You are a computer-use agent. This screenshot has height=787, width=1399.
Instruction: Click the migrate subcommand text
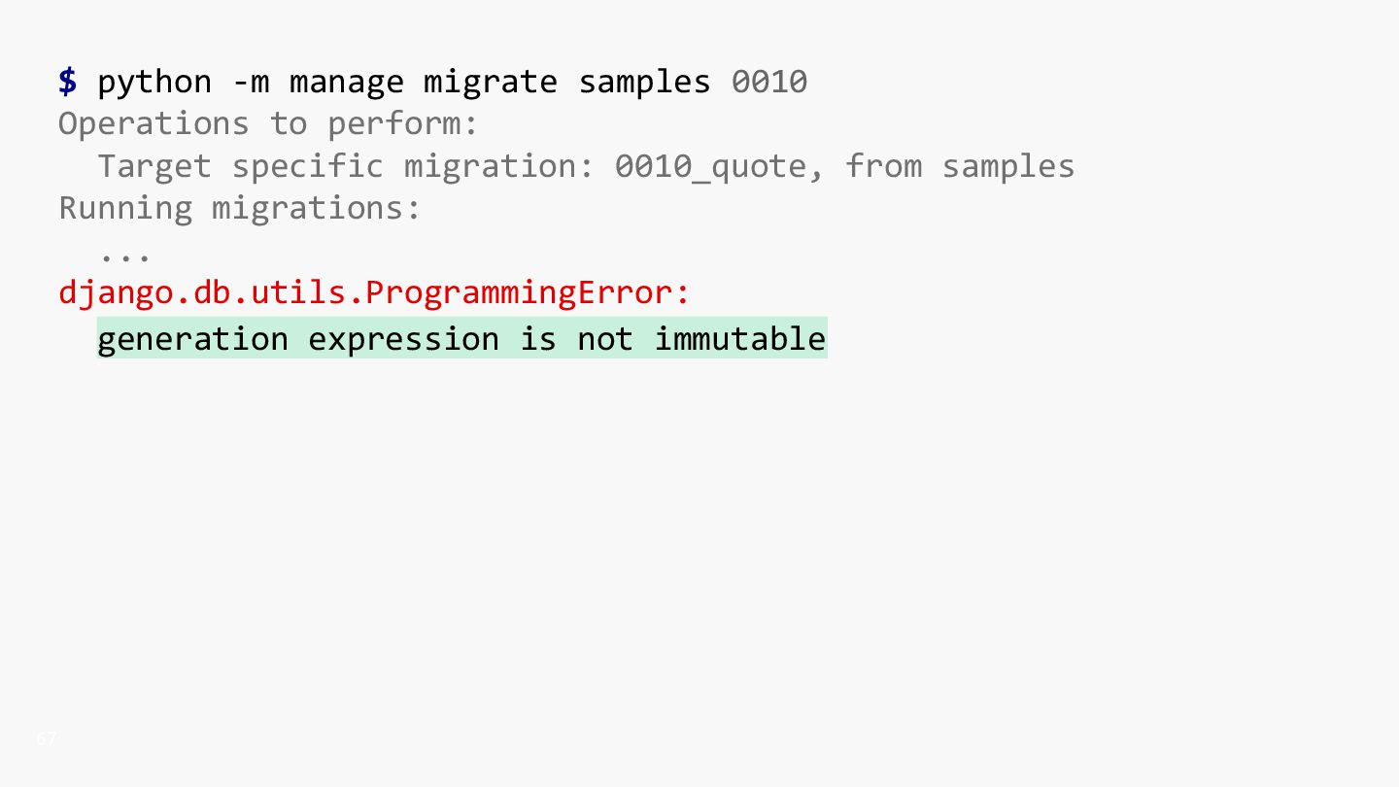(491, 84)
